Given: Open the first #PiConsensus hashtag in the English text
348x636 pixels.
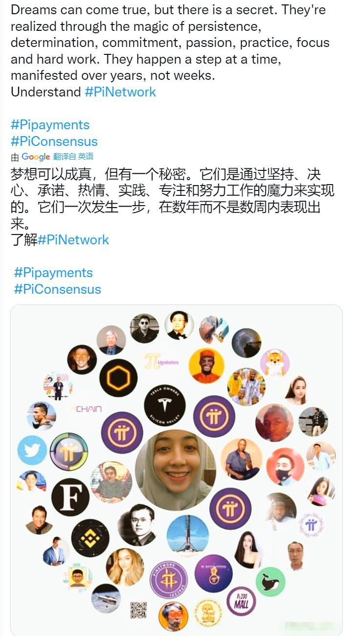Looking at the screenshot, I should coord(54,141).
